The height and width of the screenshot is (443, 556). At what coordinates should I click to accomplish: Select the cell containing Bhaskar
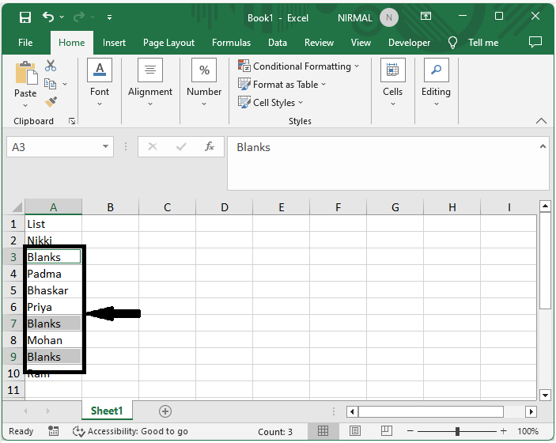pyautogui.click(x=53, y=290)
